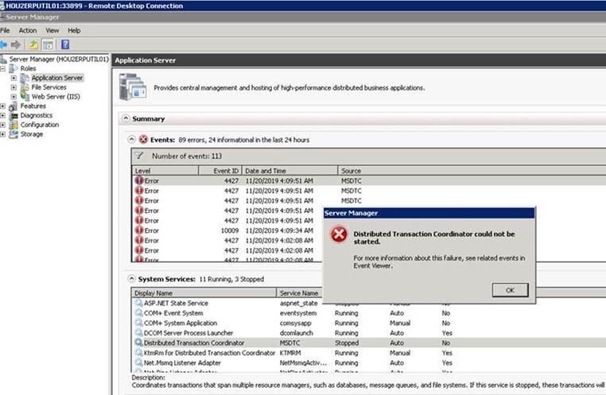Click the gear icon beside COM+ Event System
The image size is (606, 395).
click(138, 313)
